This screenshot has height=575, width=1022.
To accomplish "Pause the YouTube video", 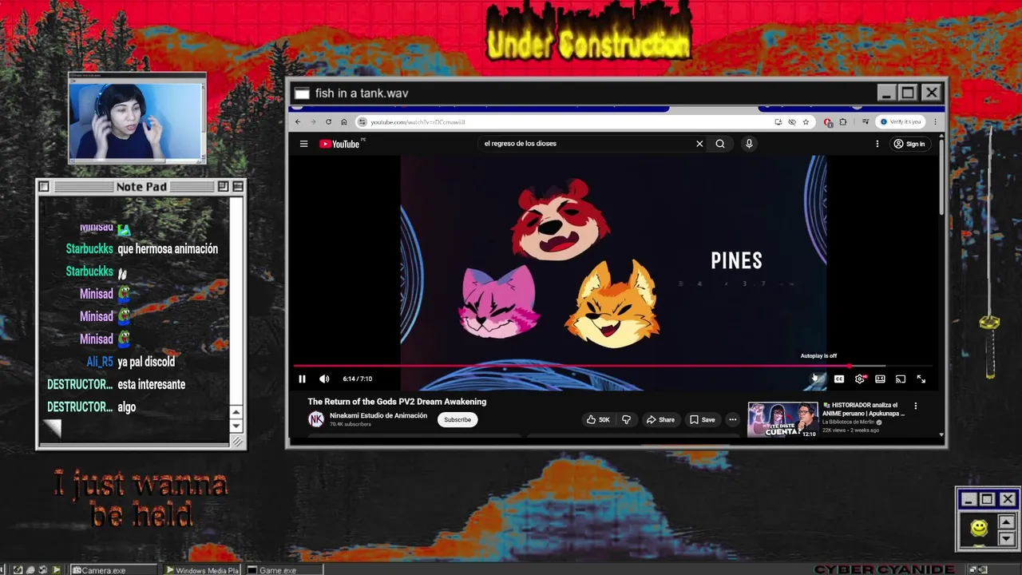I will (x=302, y=379).
